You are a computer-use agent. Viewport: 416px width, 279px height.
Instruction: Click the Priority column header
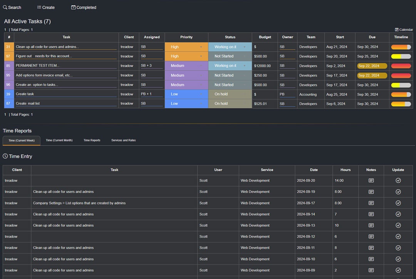(186, 37)
